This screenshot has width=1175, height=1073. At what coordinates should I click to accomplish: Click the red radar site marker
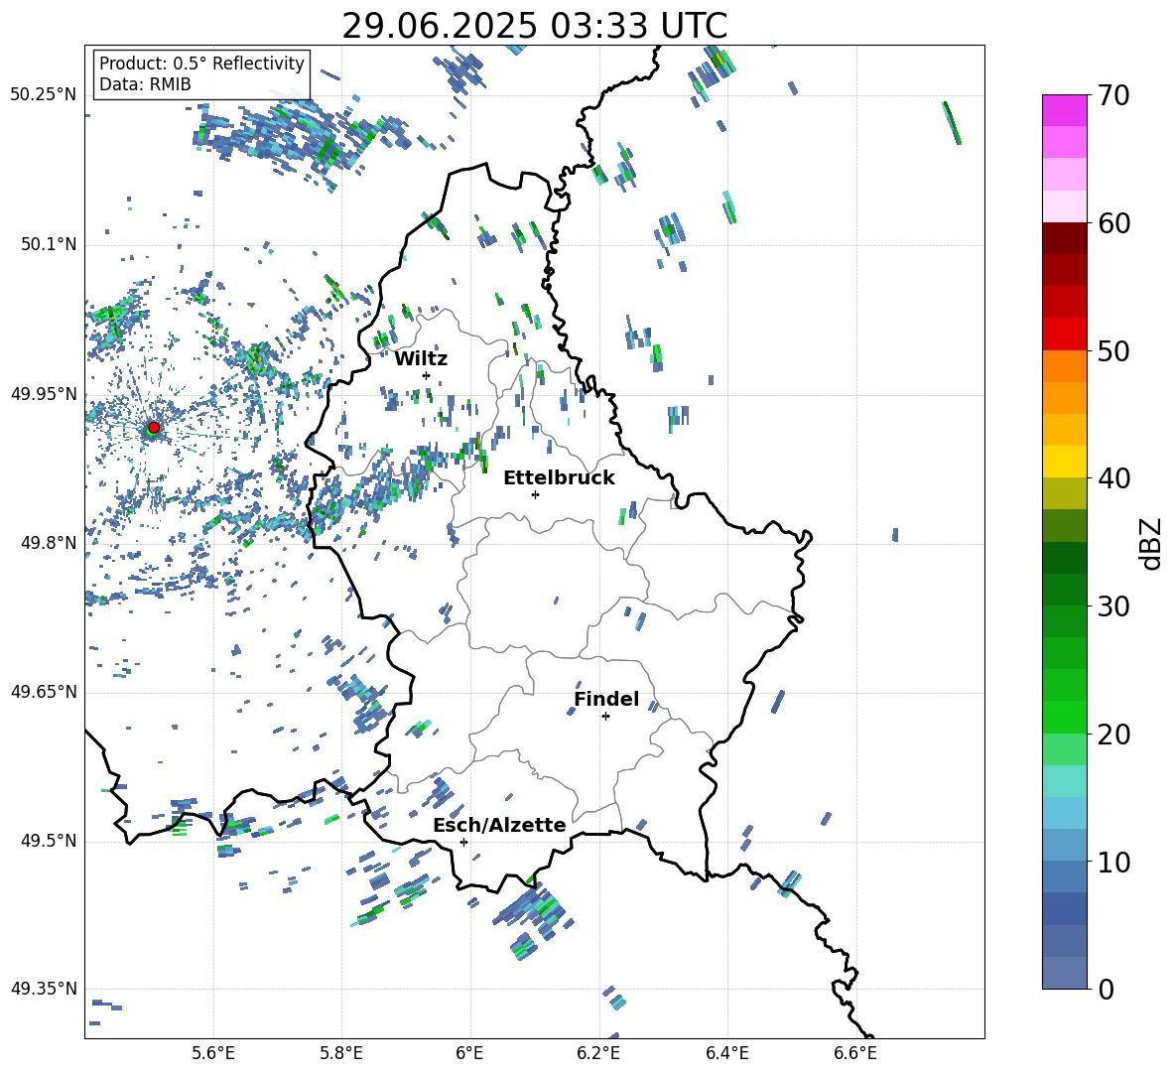(x=153, y=428)
